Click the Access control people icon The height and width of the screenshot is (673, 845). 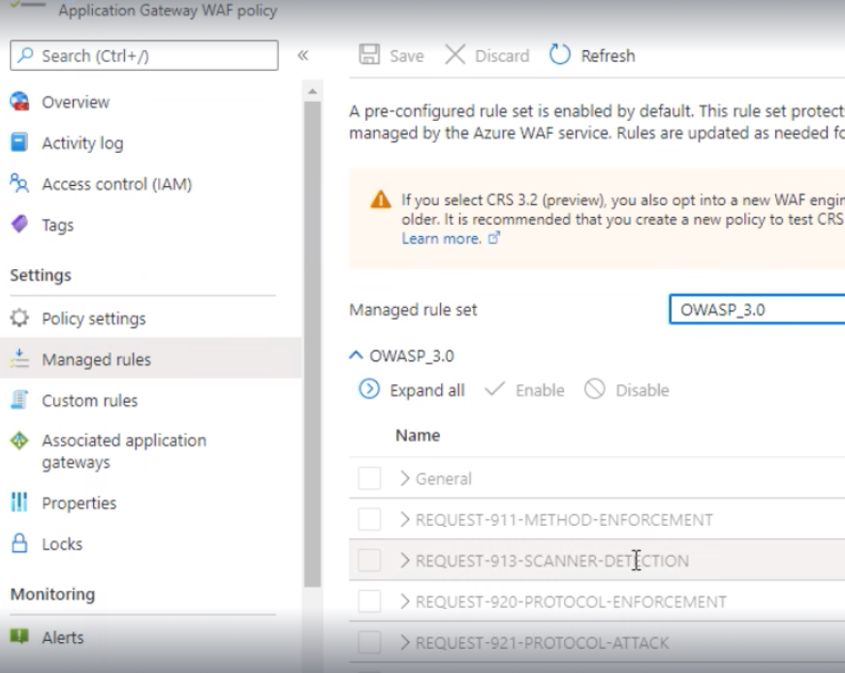(19, 184)
